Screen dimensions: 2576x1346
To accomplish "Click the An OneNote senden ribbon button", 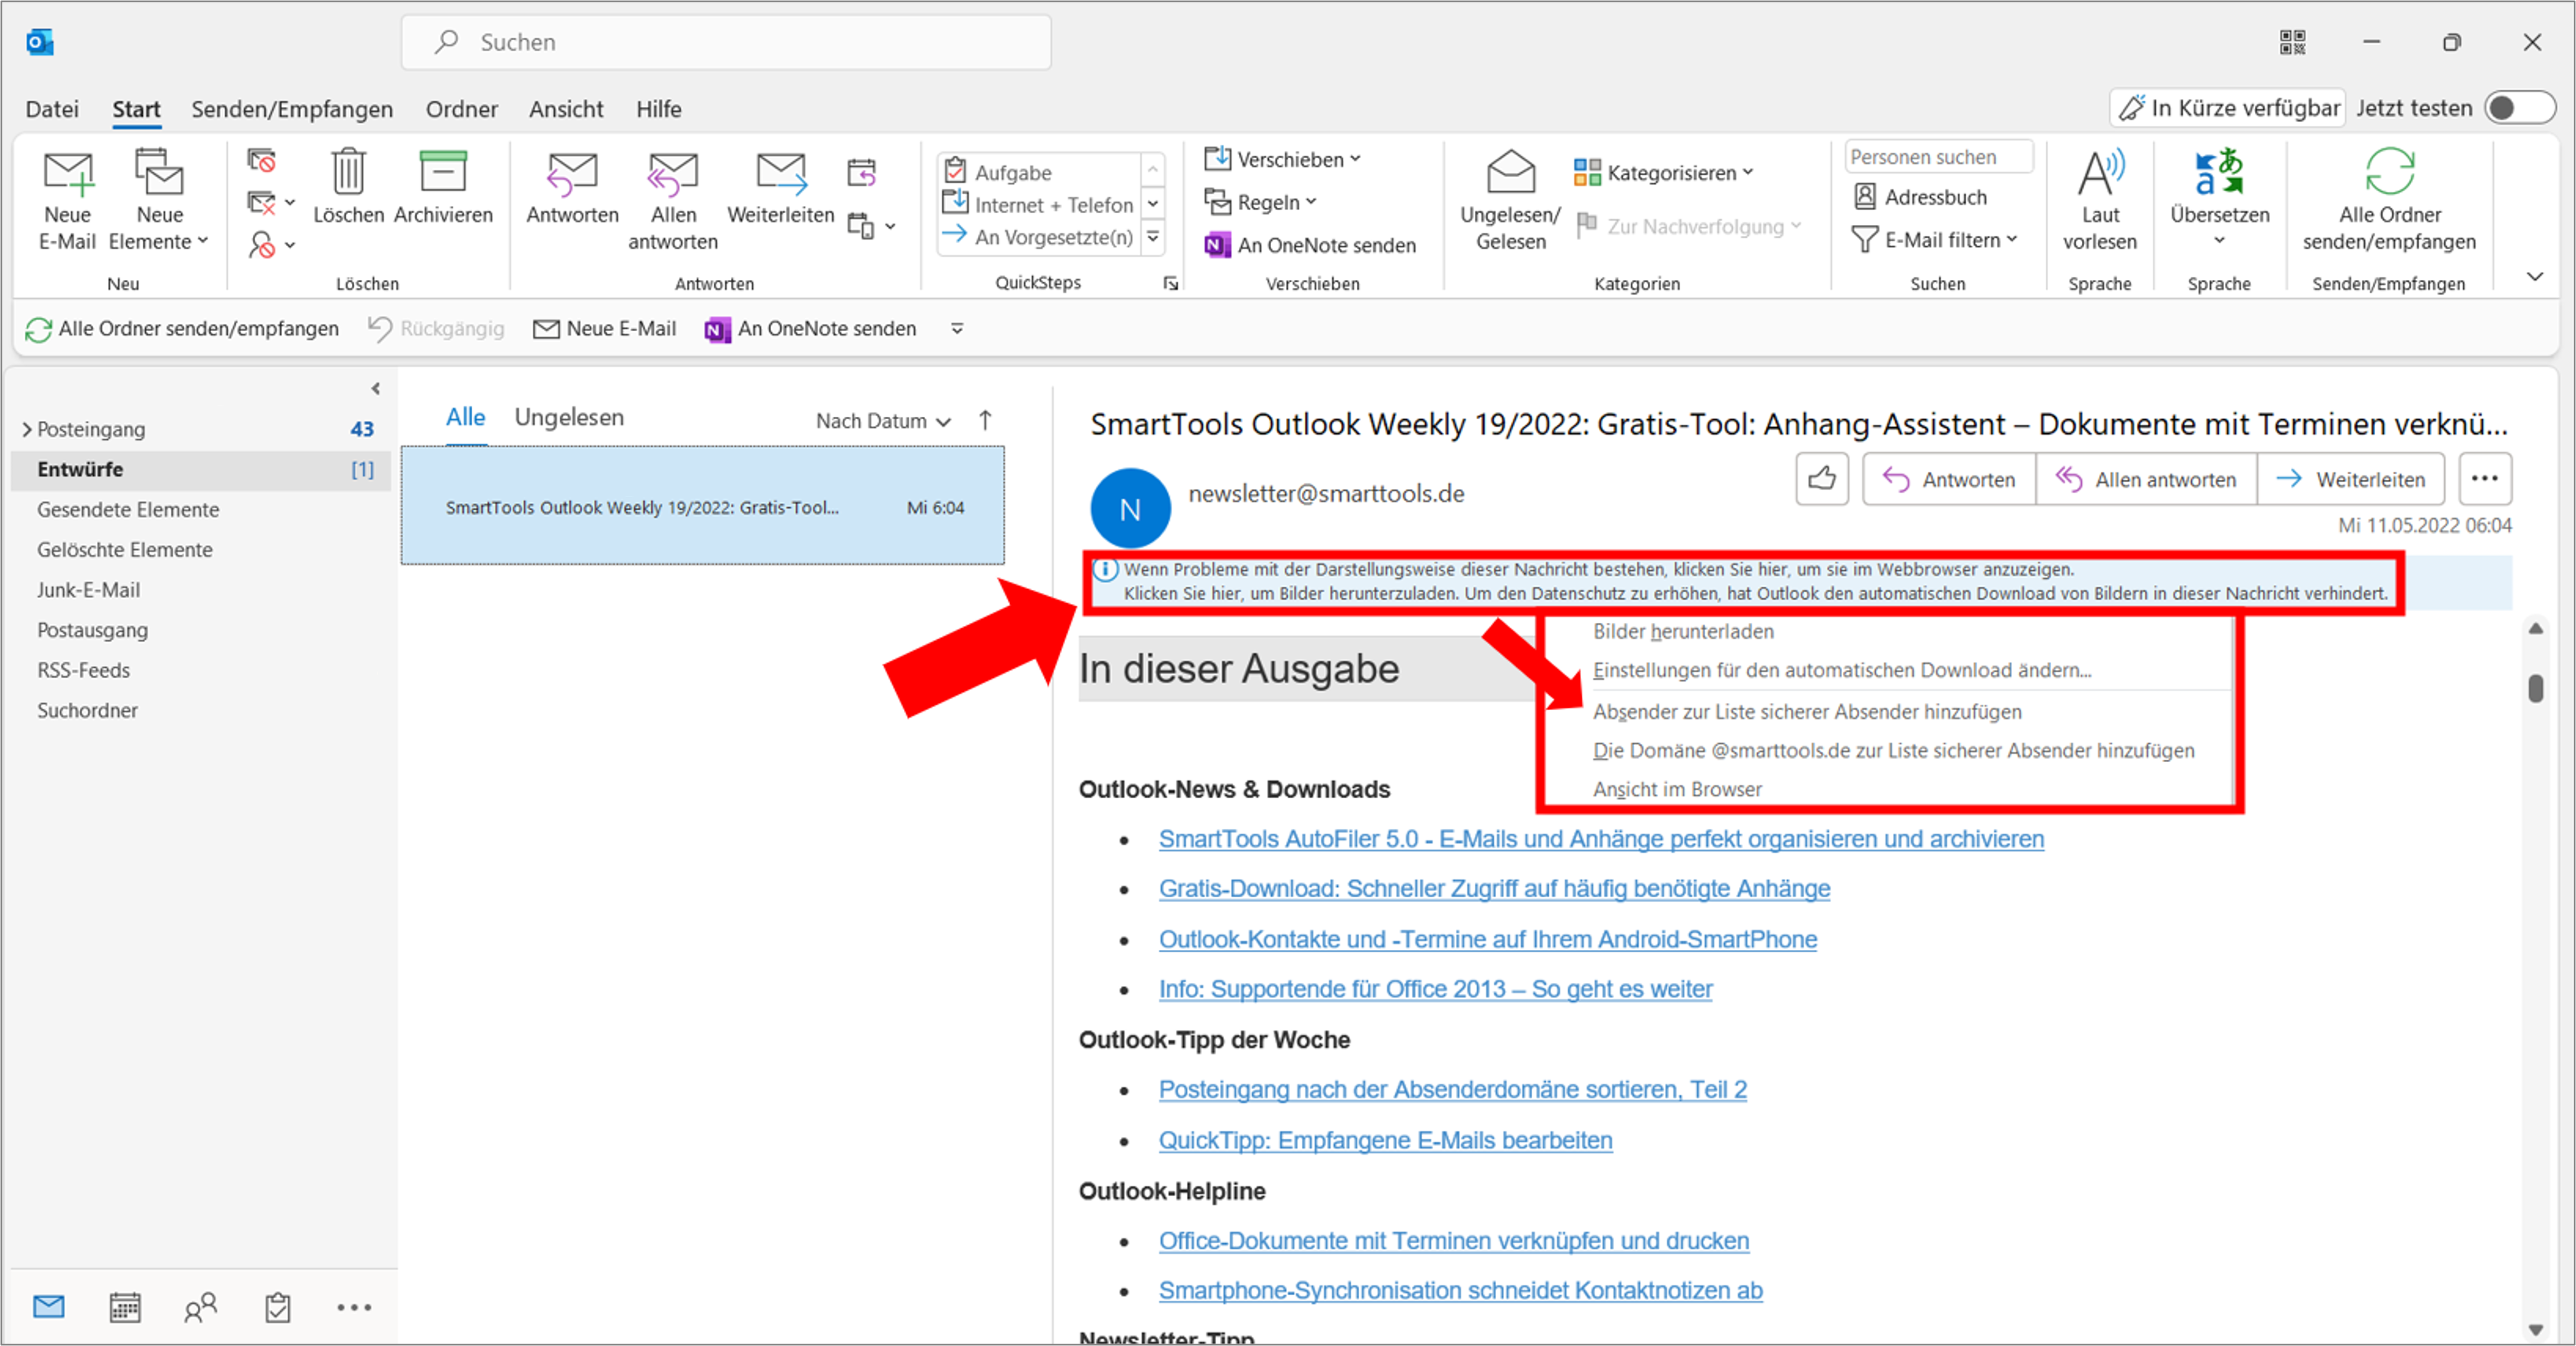I will pyautogui.click(x=1311, y=245).
